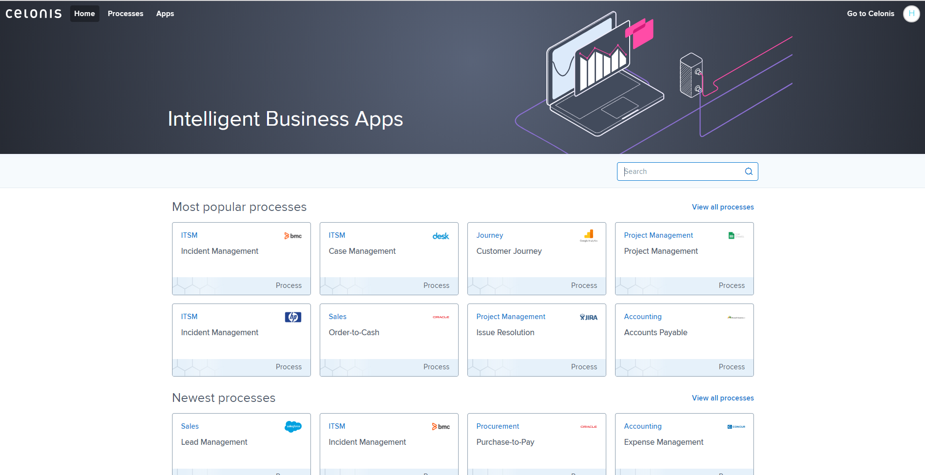
Task: Focus the Search input field
Action: tap(687, 171)
